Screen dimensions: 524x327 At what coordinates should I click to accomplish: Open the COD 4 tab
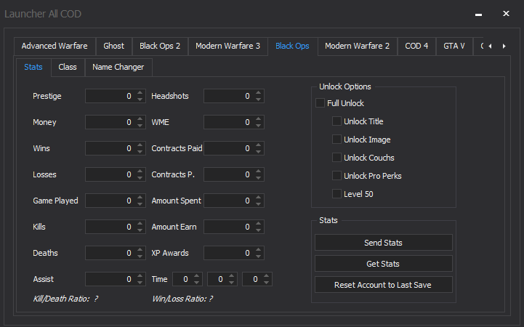point(416,46)
